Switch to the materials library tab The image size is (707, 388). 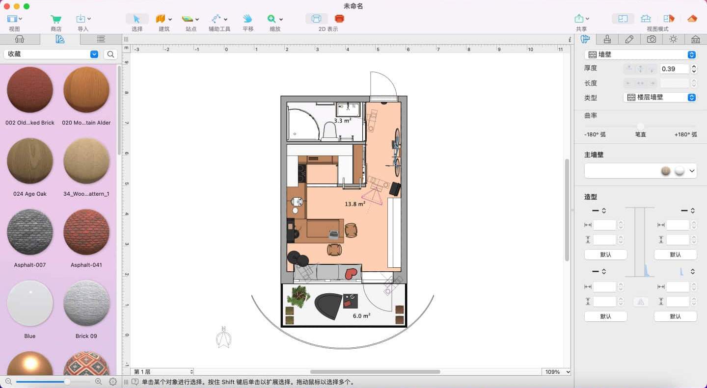click(60, 39)
